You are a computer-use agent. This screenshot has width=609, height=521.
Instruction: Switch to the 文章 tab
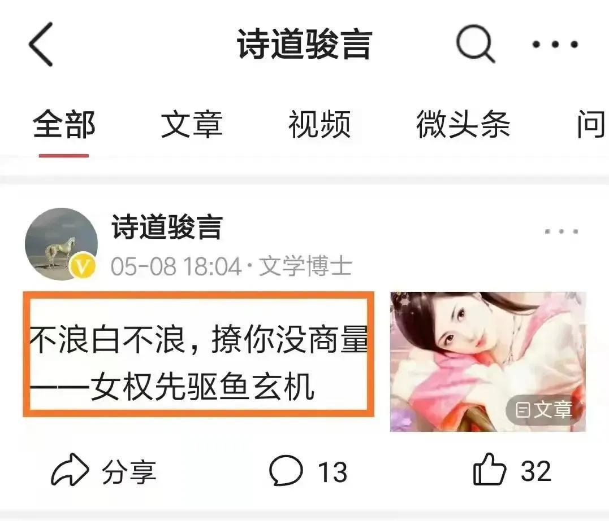click(192, 124)
